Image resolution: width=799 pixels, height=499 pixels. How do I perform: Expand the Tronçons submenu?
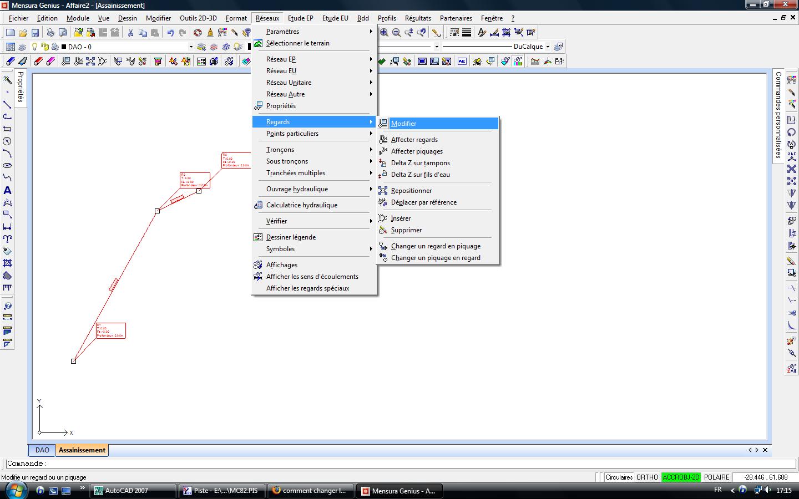tap(315, 150)
